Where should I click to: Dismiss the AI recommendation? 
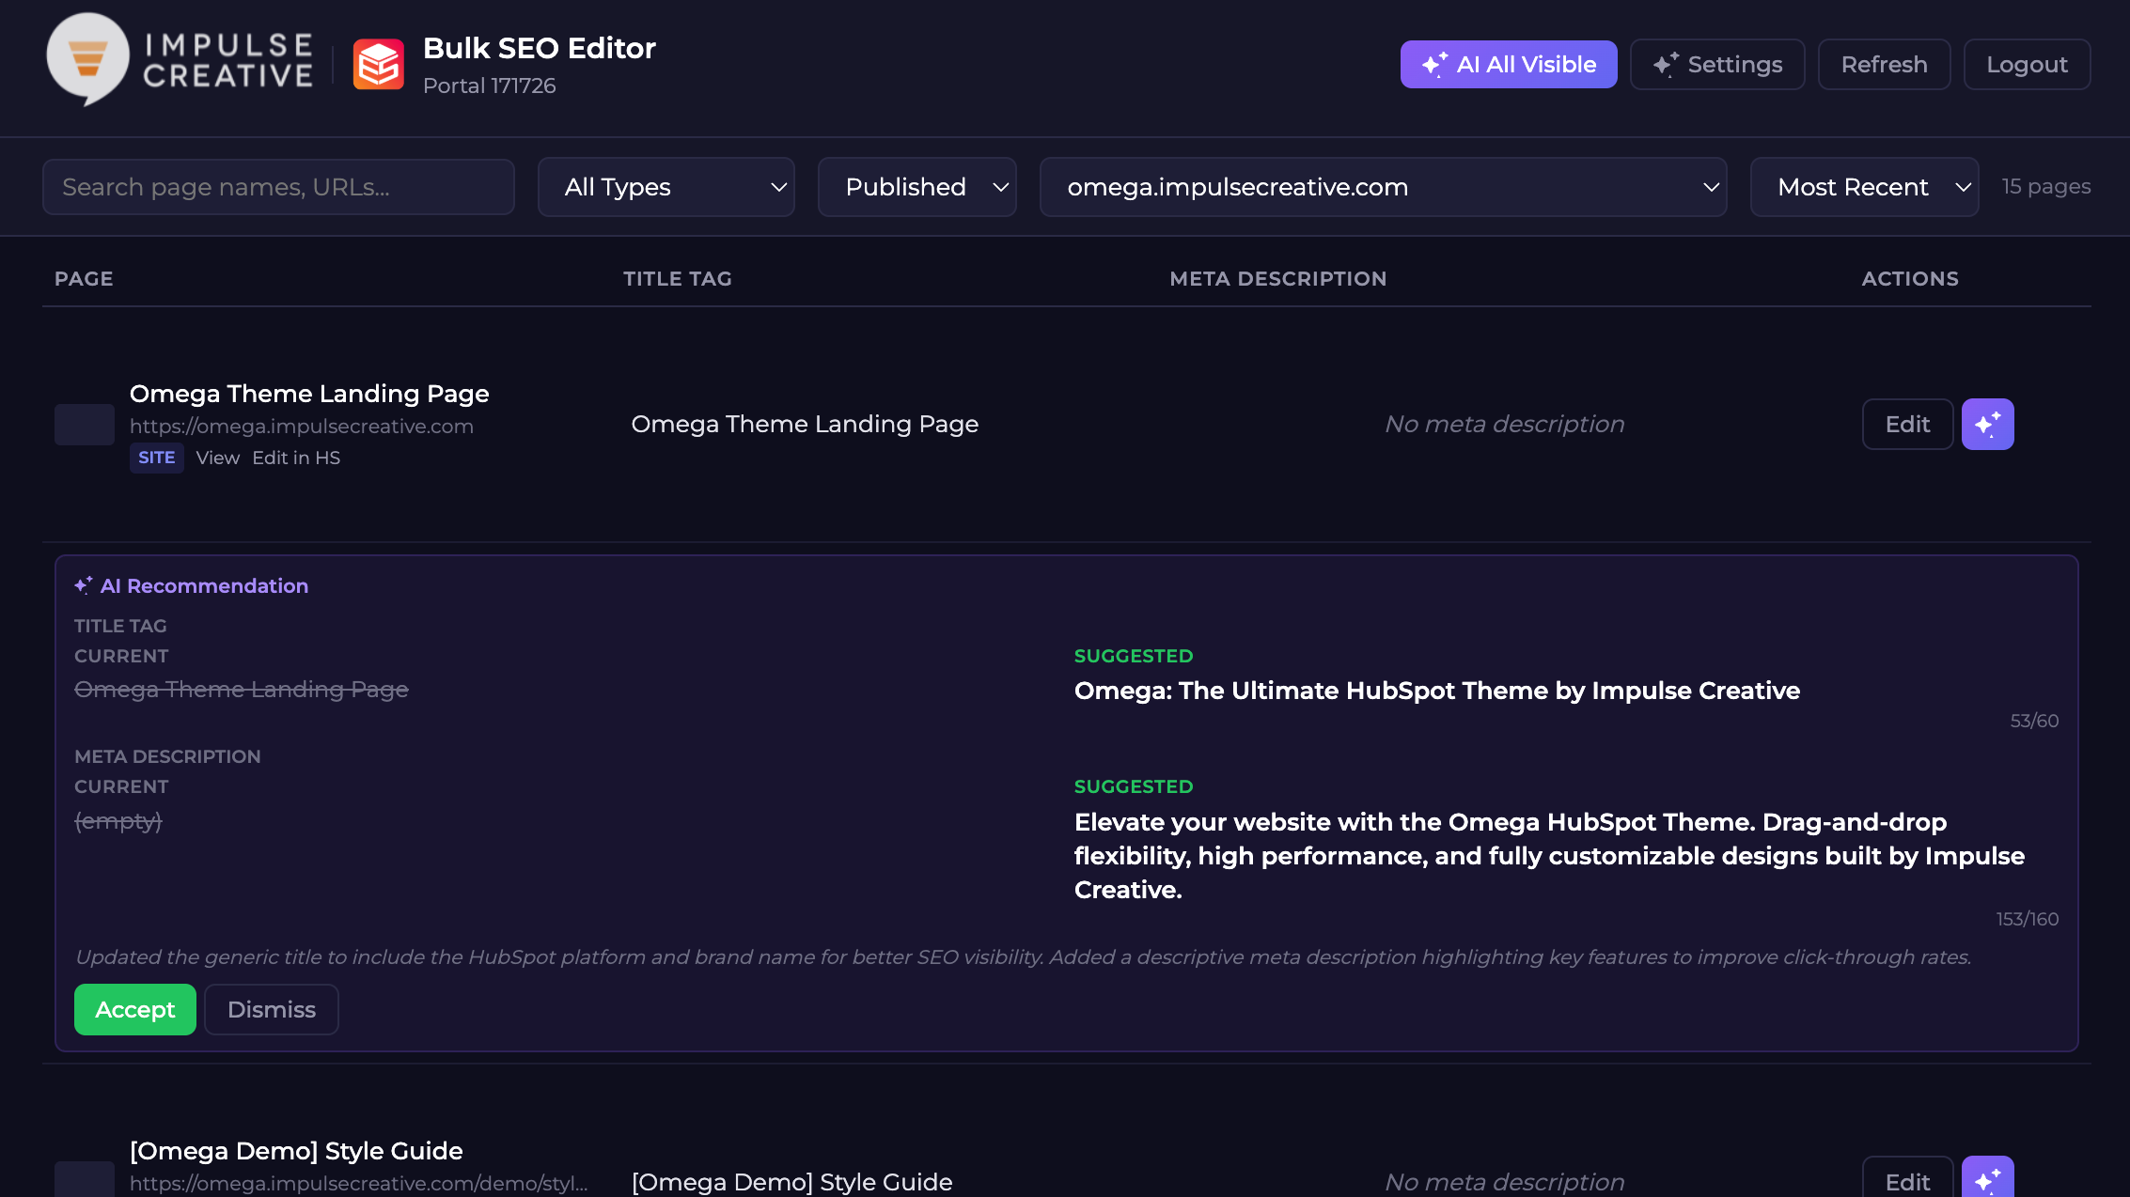coord(271,1009)
